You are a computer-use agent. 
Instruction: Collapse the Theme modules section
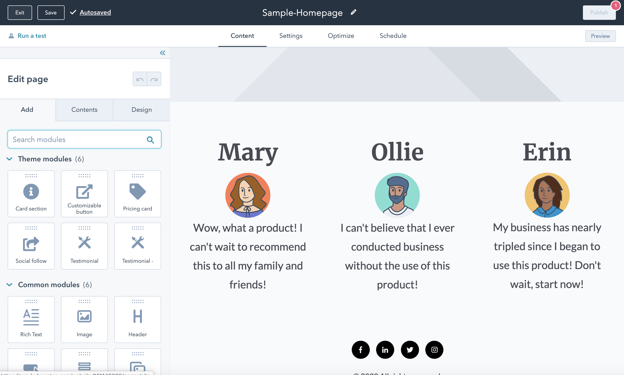coord(10,159)
